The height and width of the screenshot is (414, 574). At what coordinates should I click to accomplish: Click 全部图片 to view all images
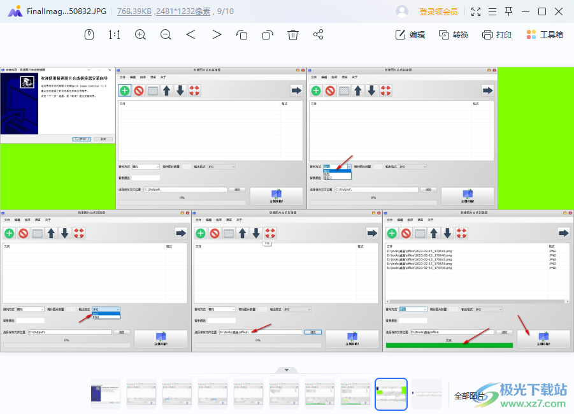470,396
